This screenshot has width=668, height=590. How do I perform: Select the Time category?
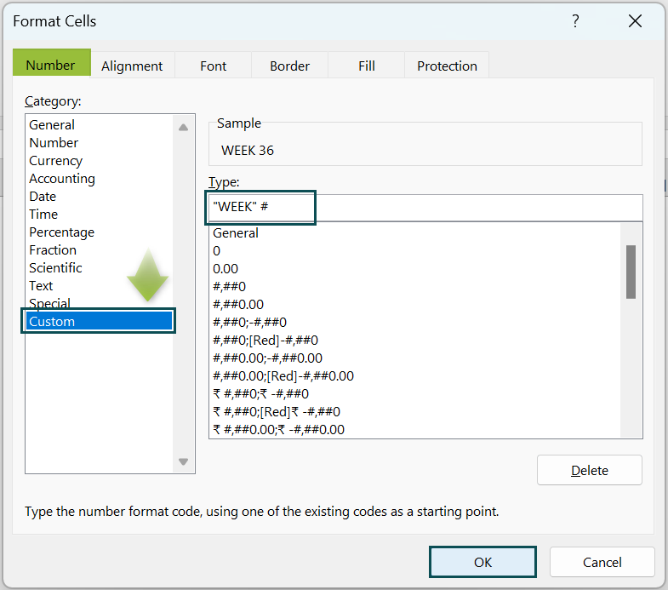tap(100, 215)
